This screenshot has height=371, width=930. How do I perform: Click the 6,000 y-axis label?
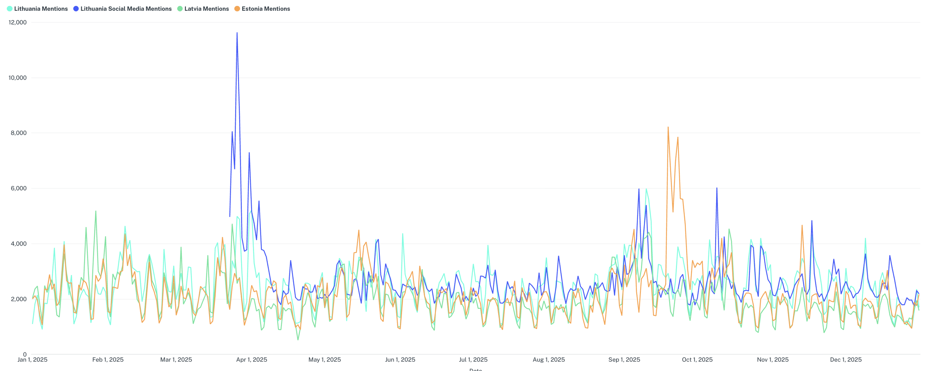tap(19, 188)
